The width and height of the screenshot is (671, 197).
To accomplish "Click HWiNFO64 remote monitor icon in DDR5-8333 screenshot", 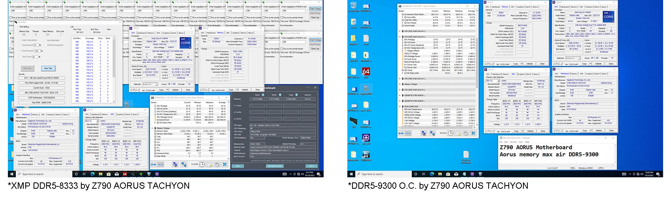I will pyautogui.click(x=184, y=164).
